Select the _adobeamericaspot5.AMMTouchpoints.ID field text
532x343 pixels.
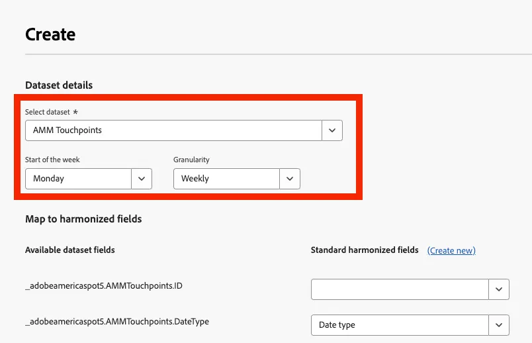(104, 286)
